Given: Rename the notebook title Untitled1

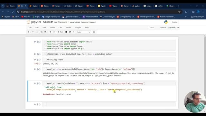Looking at the screenshot, I should [x=48, y=22].
